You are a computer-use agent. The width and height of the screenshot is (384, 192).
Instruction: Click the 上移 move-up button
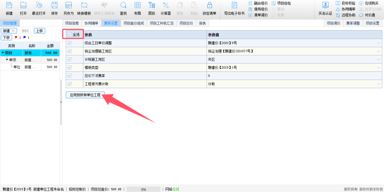39,31
